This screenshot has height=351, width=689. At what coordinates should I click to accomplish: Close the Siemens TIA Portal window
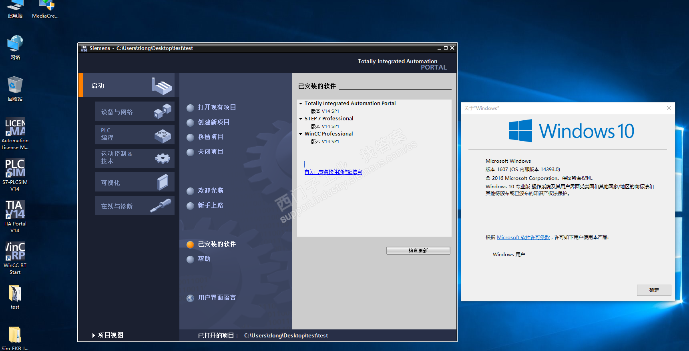tap(452, 48)
